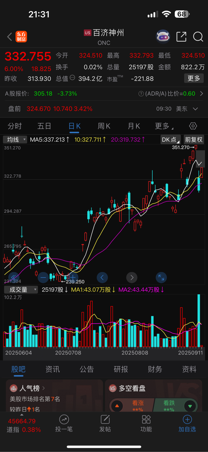
Task: Zoom in the K chart plus
Action: point(73,277)
